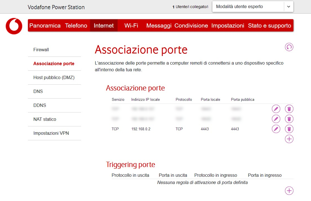Open Host pubblico (DMZ) settings
This screenshot has width=311, height=201.
[54, 77]
